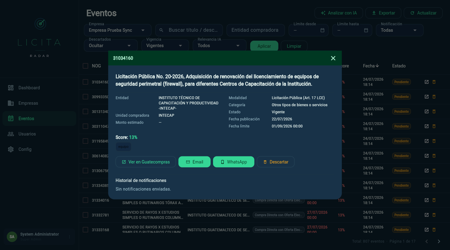Close the 31034160 event dialog
Screen dimensions: 450x250
[x=333, y=58]
